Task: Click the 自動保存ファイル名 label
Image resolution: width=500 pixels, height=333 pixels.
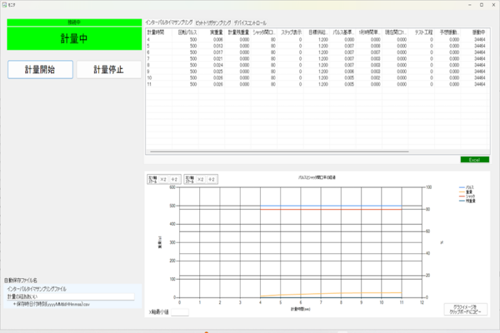Action: click(21, 281)
